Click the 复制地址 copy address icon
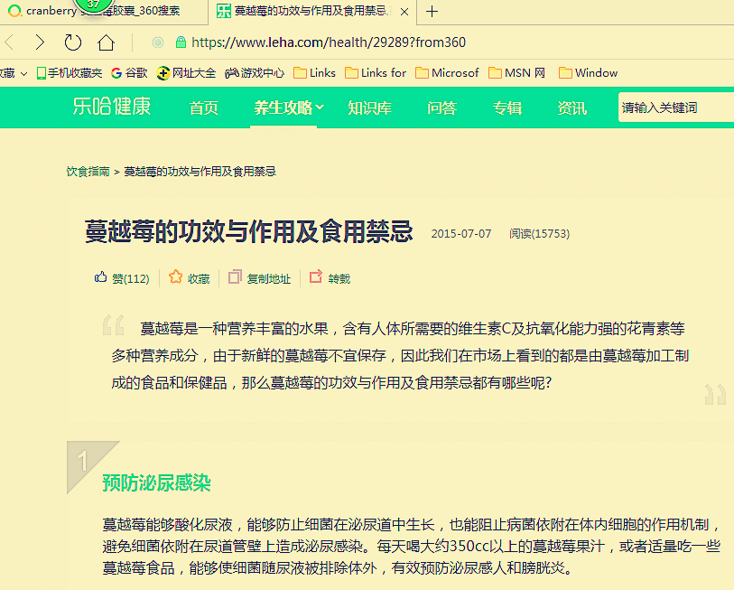Viewport: 734px width, 590px height. 235,277
